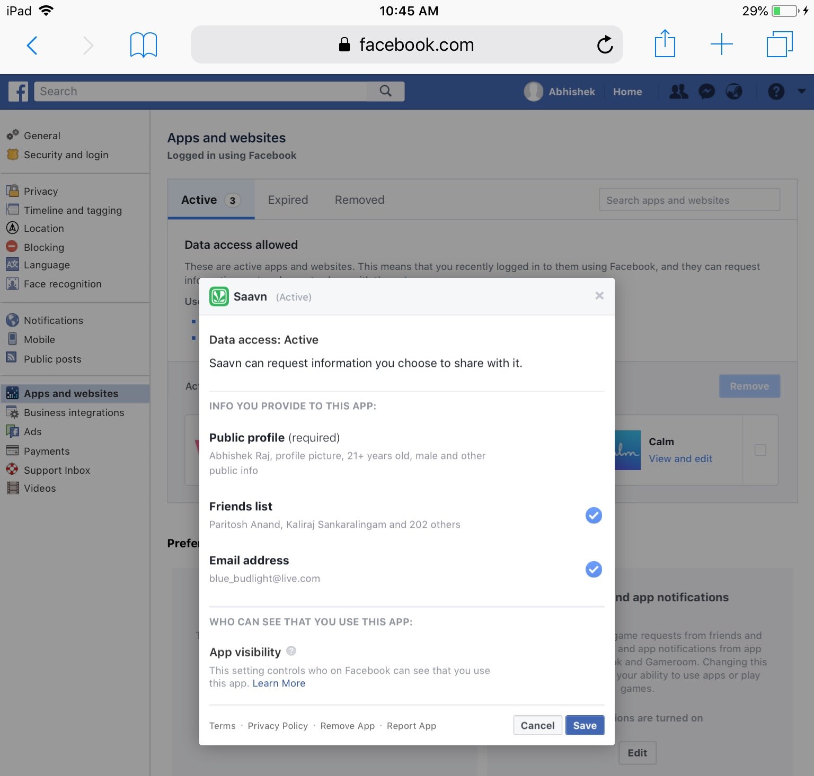
Task: Click the Safari bookmarks icon
Action: coord(143,44)
